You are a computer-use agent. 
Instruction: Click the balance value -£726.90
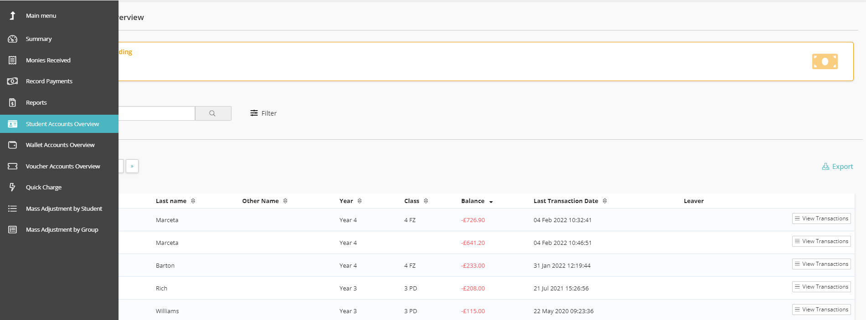(473, 220)
